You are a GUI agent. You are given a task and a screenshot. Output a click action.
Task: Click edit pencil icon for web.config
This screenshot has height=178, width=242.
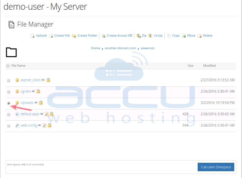(44, 125)
